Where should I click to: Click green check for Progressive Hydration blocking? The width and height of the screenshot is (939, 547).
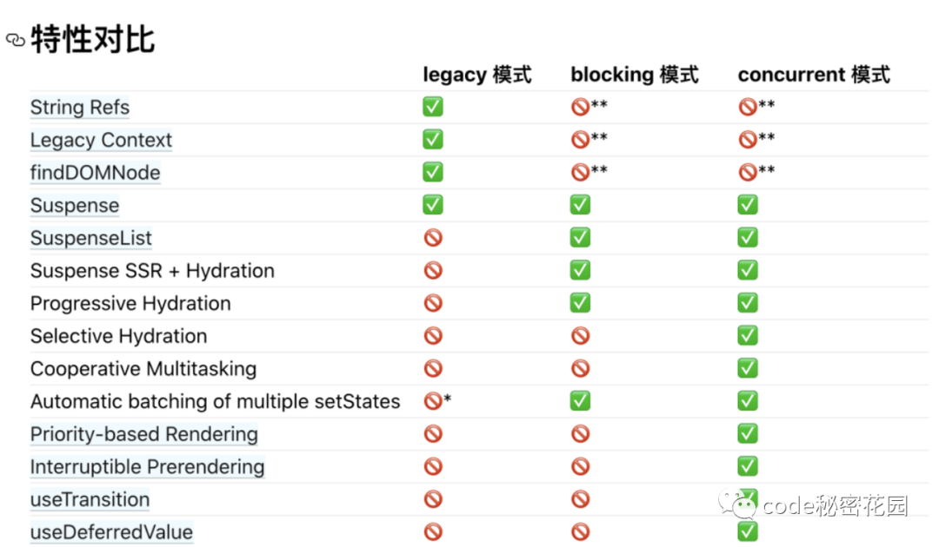[580, 303]
